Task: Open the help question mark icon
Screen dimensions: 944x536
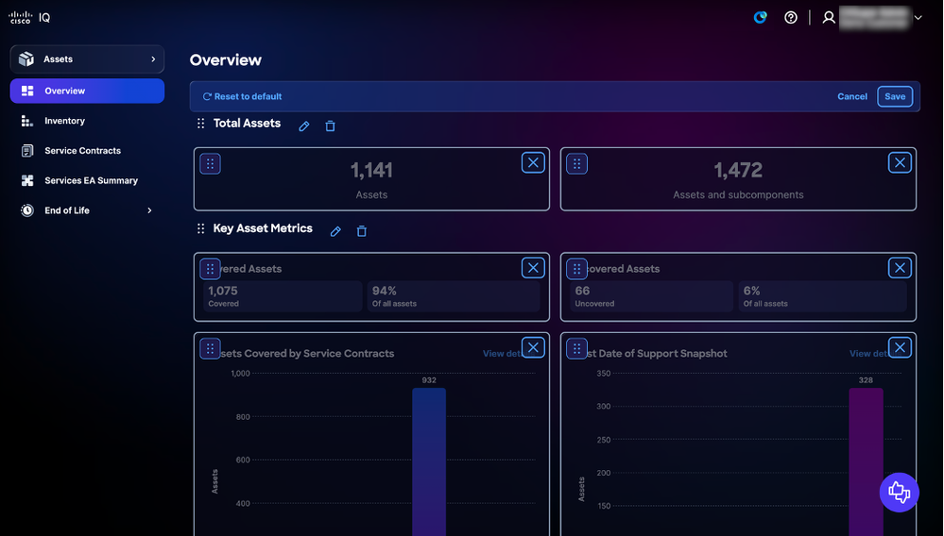Action: 791,17
